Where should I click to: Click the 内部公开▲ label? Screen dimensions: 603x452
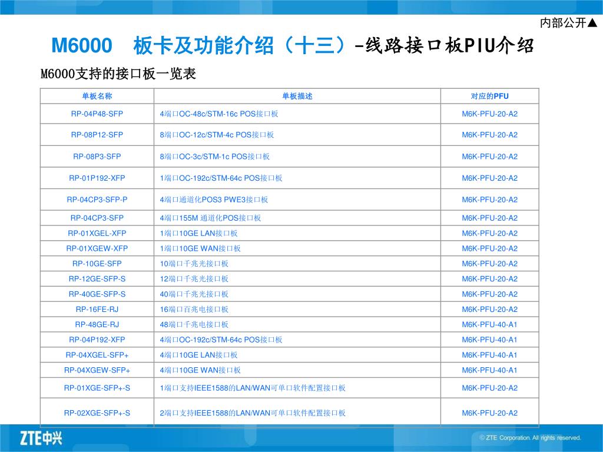pyautogui.click(x=569, y=23)
